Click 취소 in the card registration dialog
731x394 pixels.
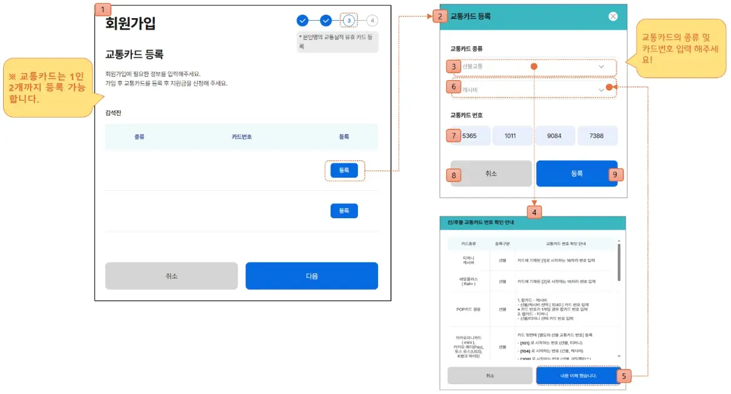click(490, 174)
